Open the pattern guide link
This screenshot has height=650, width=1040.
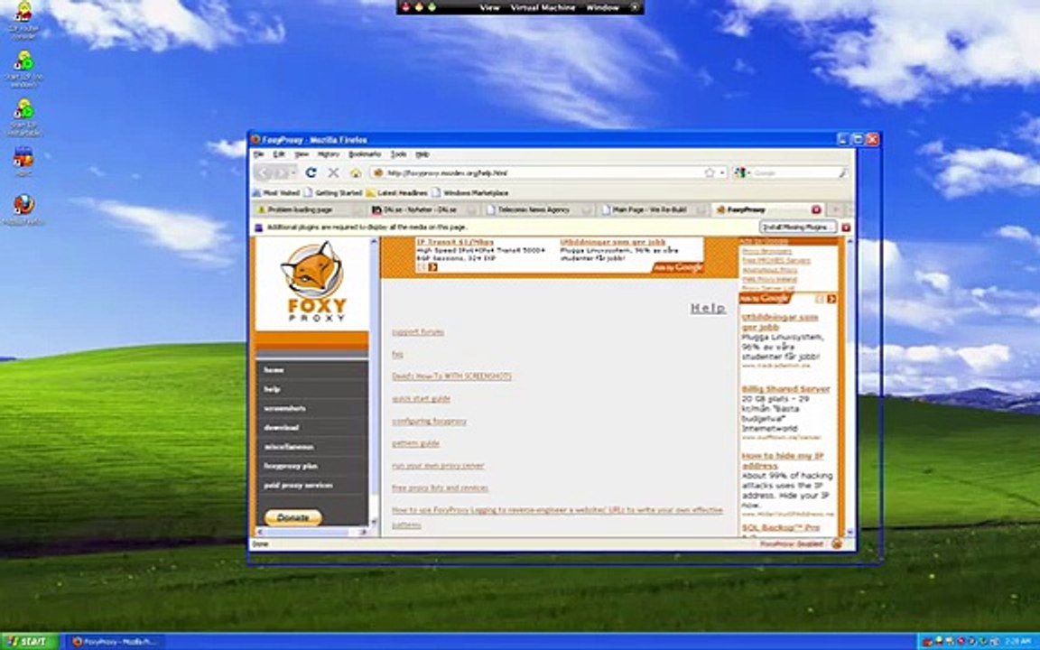point(416,443)
